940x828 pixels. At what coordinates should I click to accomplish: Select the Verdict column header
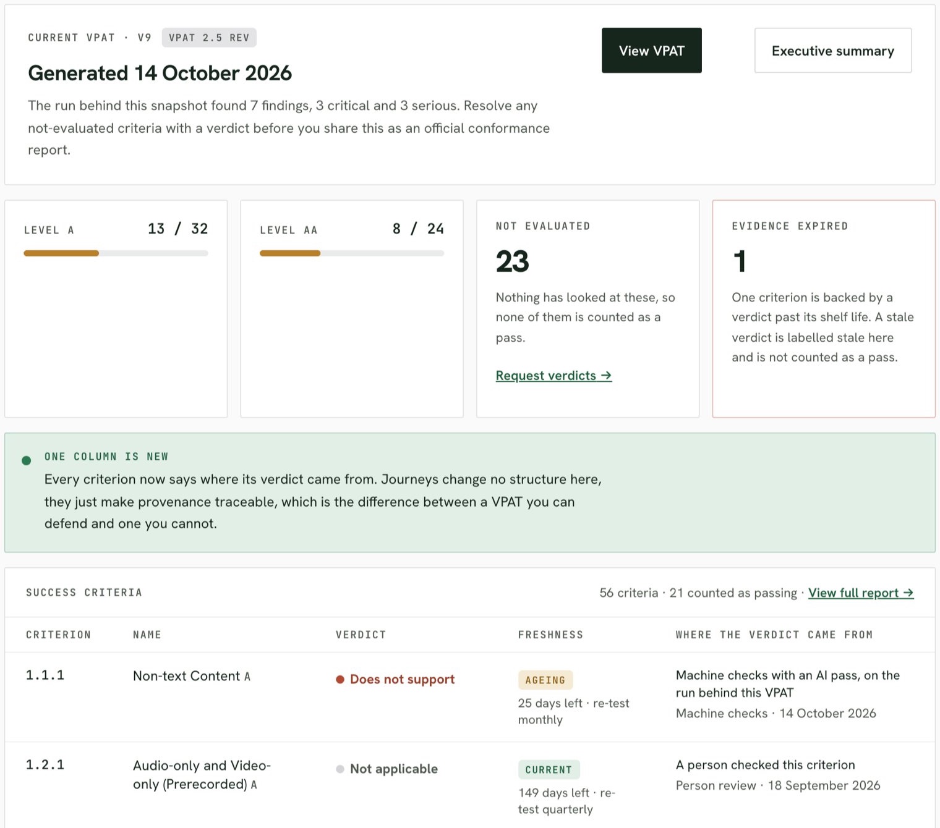(361, 635)
